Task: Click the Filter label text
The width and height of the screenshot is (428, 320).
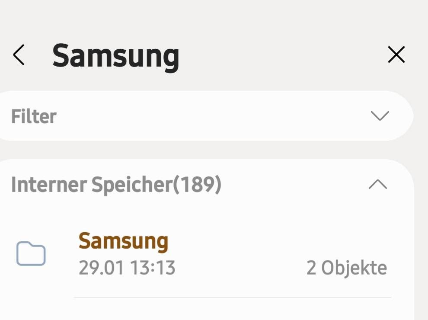Action: pyautogui.click(x=34, y=116)
